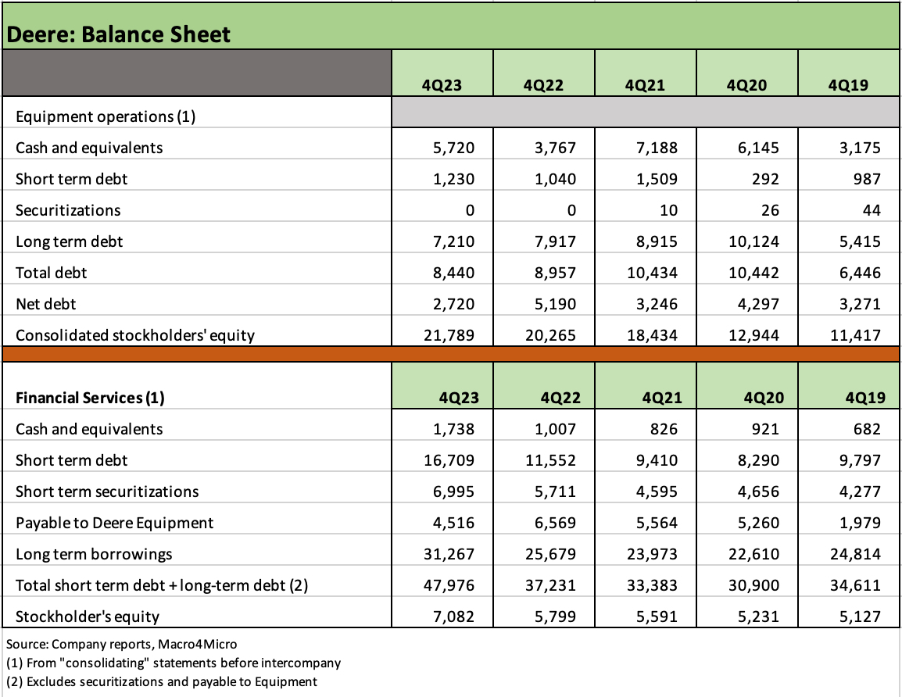Image resolution: width=902 pixels, height=697 pixels.
Task: Click Securitizations value 44
Action: (872, 210)
